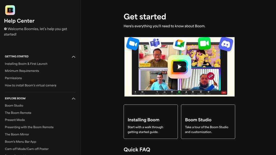This screenshot has height=155, width=276.
Task: Open the Installing Boom card
Action: pos(151,122)
